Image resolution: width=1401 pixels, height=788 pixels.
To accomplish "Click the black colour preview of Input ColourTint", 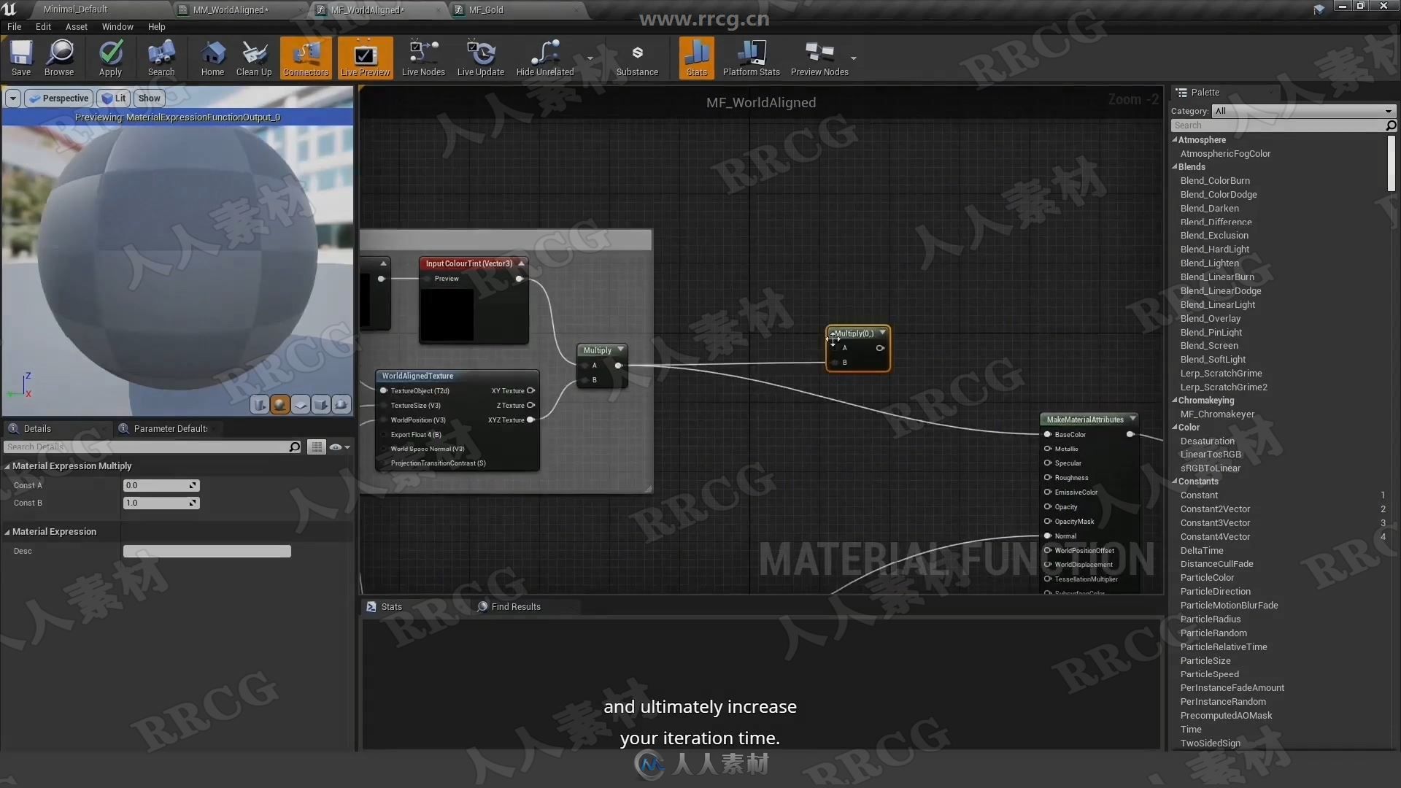I will pos(447,314).
